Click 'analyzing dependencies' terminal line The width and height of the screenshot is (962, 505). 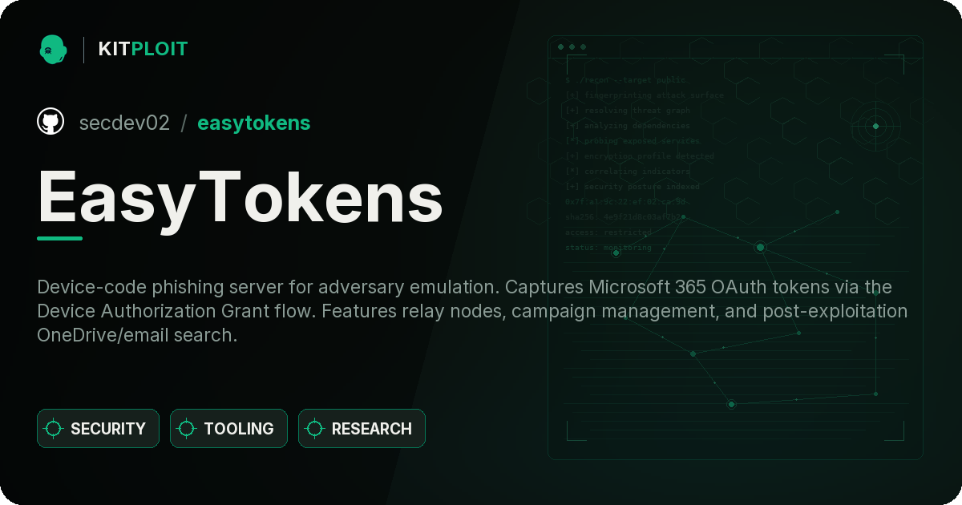(x=628, y=126)
